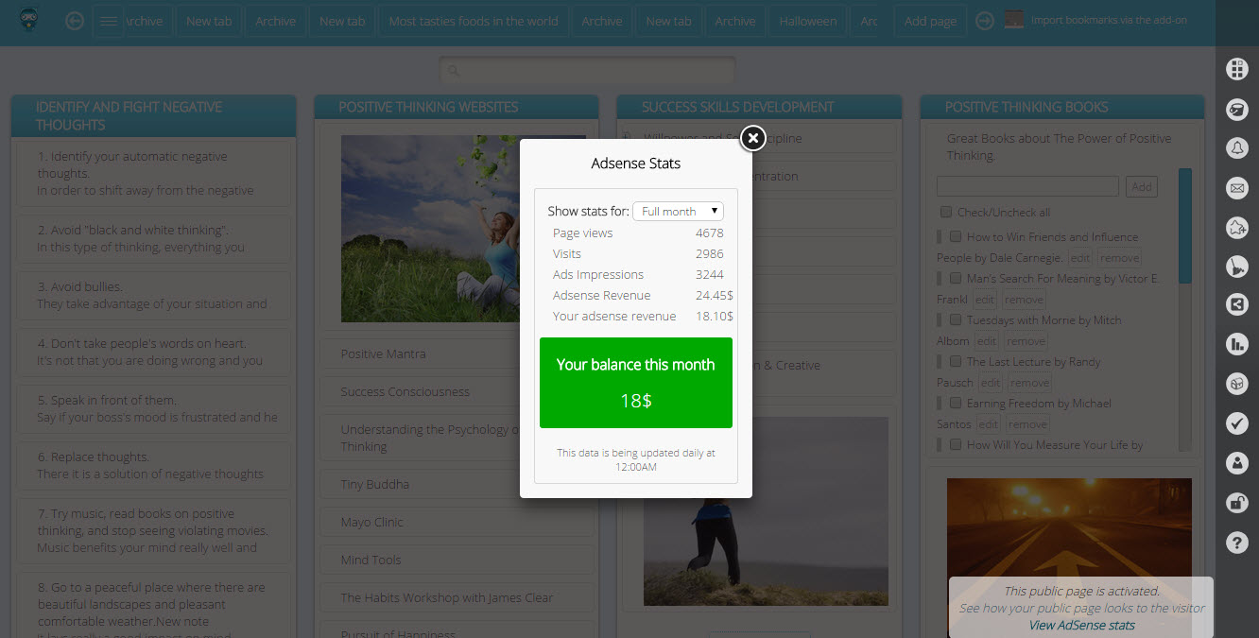This screenshot has height=638, width=1259.
Task: Click the user profile icon
Action: (x=1236, y=462)
